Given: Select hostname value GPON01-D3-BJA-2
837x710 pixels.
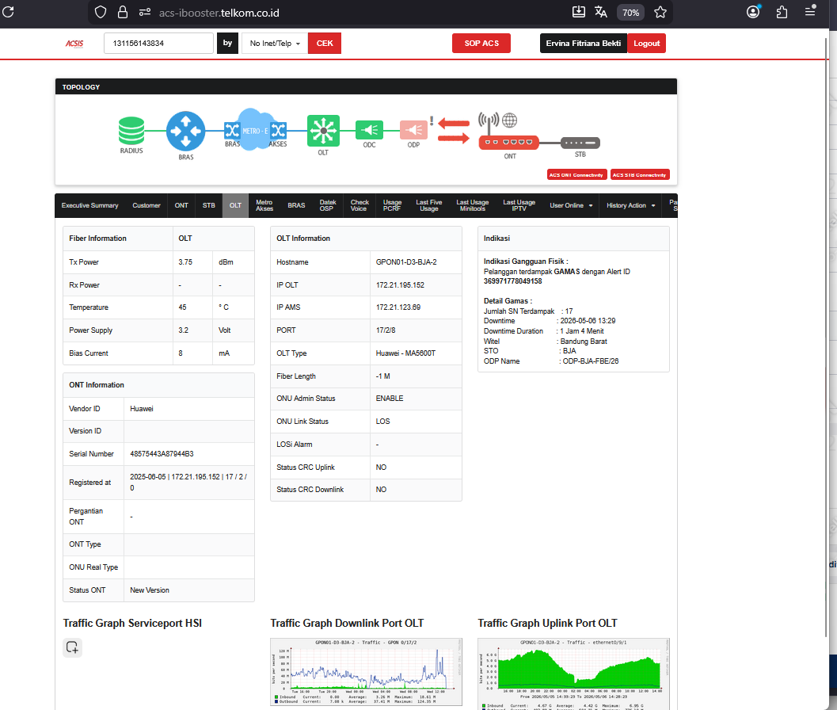Looking at the screenshot, I should coord(406,262).
